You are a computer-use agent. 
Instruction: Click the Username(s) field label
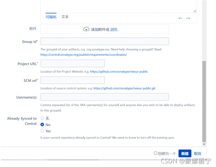click(26, 97)
